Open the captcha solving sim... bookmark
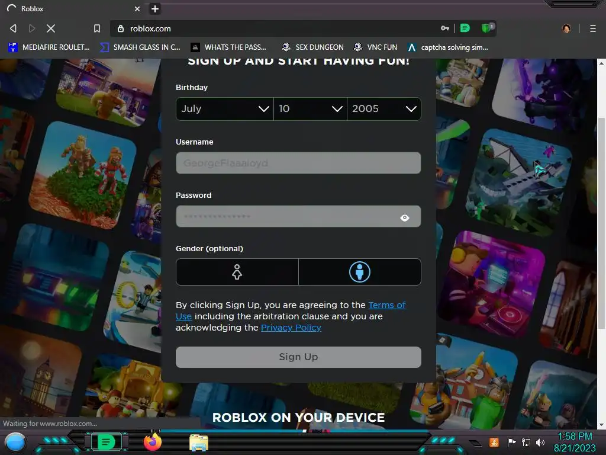This screenshot has width=606, height=455. [448, 47]
